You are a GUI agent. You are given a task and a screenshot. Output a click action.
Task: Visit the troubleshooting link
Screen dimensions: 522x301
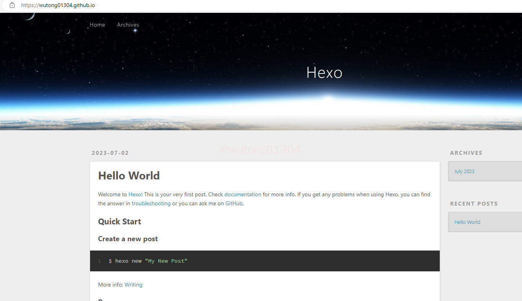(151, 203)
